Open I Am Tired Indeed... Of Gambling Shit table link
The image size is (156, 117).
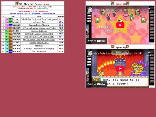(39, 37)
